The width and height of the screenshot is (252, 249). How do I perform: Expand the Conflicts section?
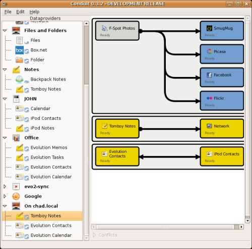coord(94,235)
